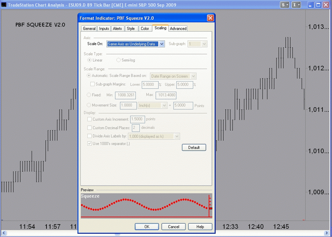
Task: Click the Upper margin percent field
Action: (x=185, y=85)
